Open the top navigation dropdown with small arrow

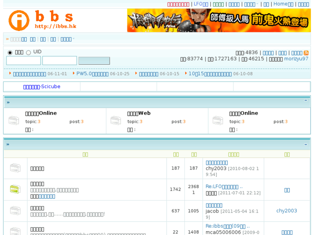pos(251,4)
